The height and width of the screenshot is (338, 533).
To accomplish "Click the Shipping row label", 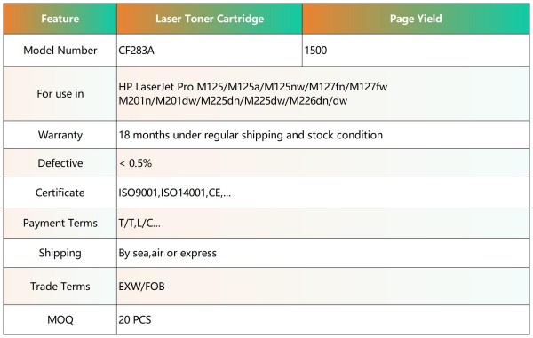I will tap(60, 253).
